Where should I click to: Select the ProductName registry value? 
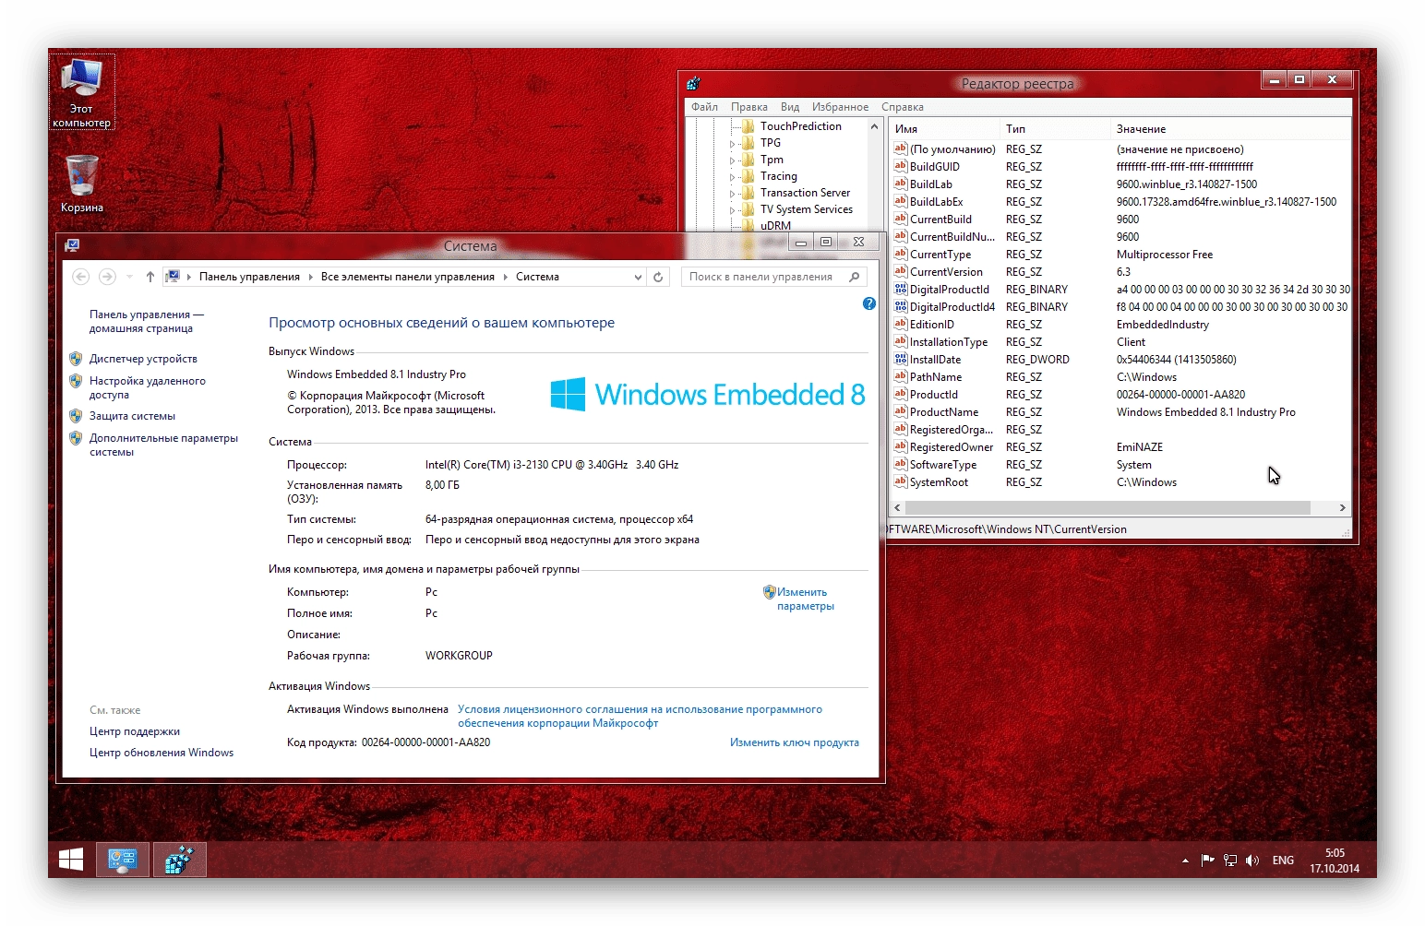[943, 412]
